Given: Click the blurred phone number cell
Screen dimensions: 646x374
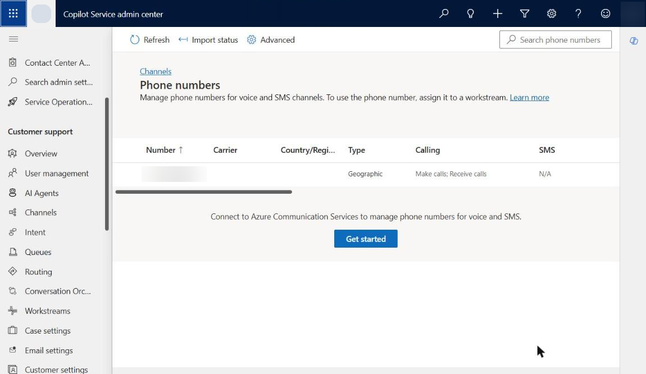Looking at the screenshot, I should point(174,174).
